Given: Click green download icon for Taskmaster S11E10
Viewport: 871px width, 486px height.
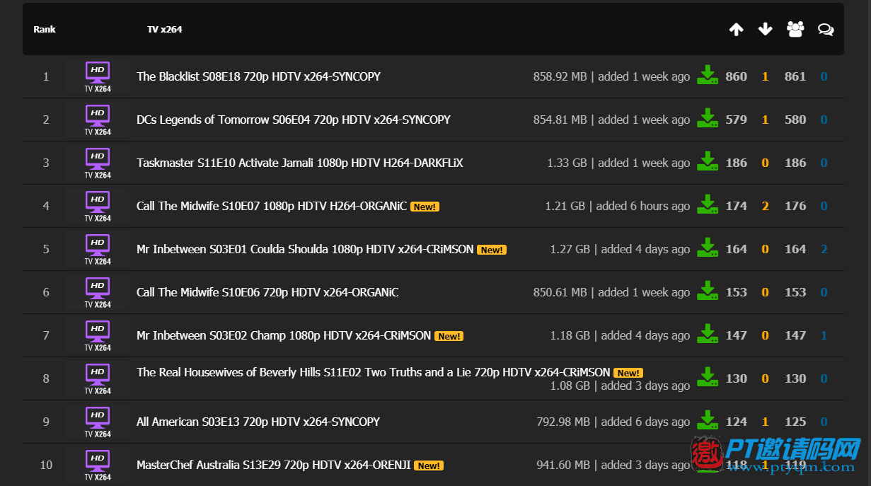Looking at the screenshot, I should pos(708,162).
